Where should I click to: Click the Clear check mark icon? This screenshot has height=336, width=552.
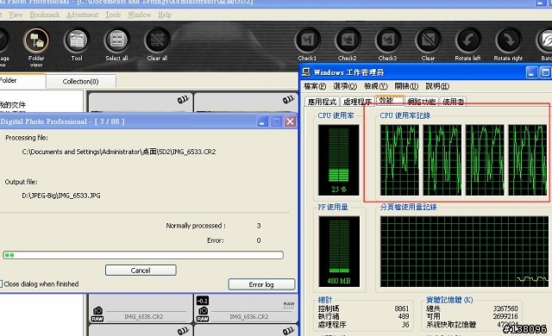[x=428, y=40]
